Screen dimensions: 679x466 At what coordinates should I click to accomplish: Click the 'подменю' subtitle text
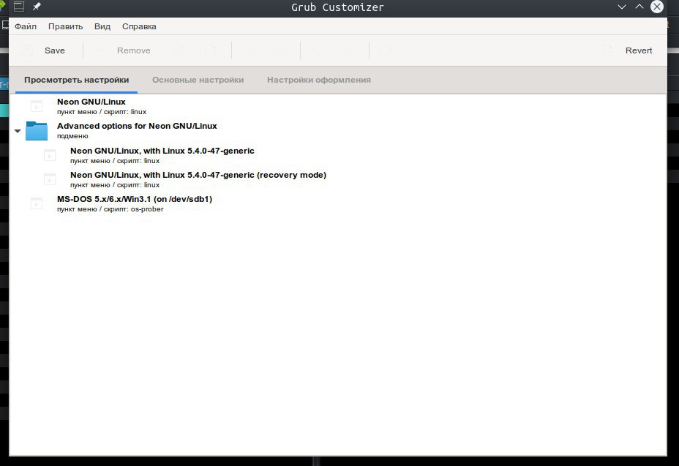tap(72, 136)
